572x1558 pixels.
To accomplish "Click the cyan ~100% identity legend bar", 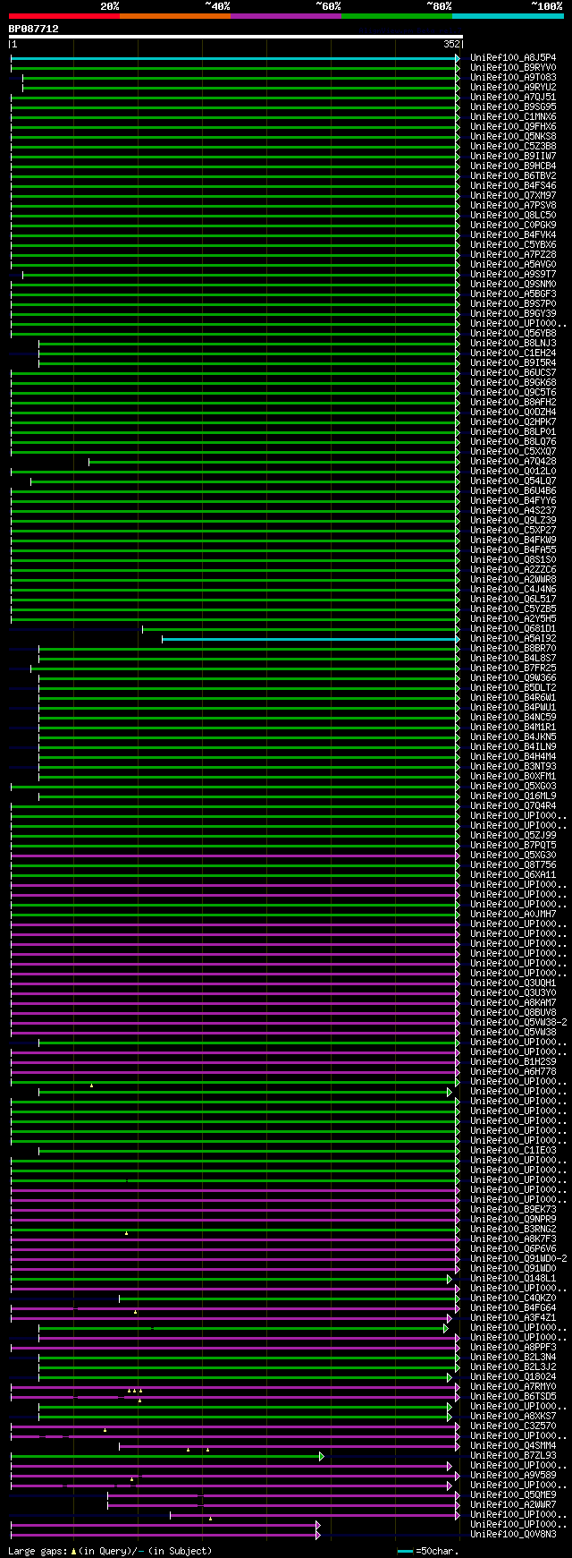I will (x=508, y=16).
